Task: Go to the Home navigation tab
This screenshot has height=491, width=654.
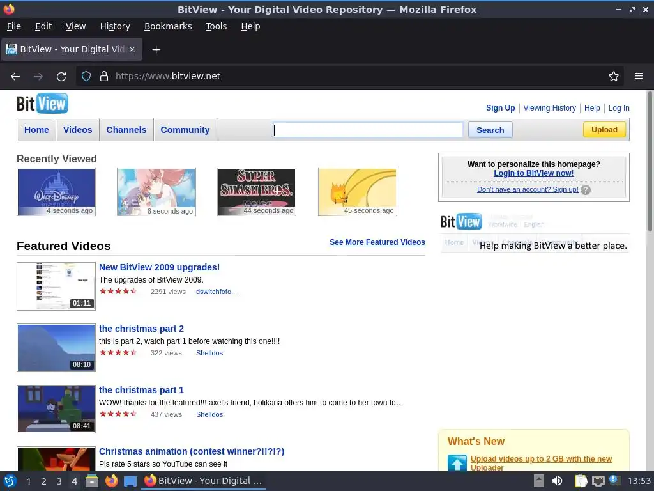Action: 36,130
